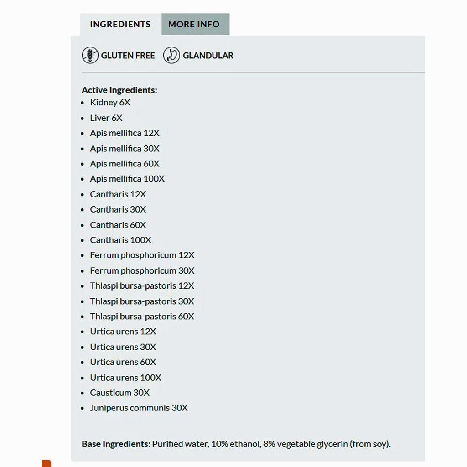Click the glandular stomach icon
The height and width of the screenshot is (467, 467).
point(171,56)
